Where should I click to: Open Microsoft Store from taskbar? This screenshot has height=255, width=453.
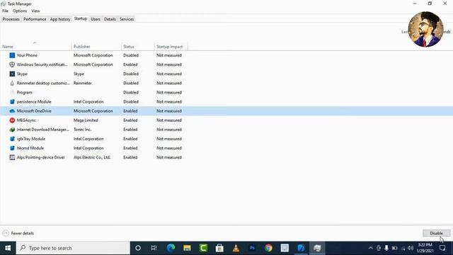[219, 248]
